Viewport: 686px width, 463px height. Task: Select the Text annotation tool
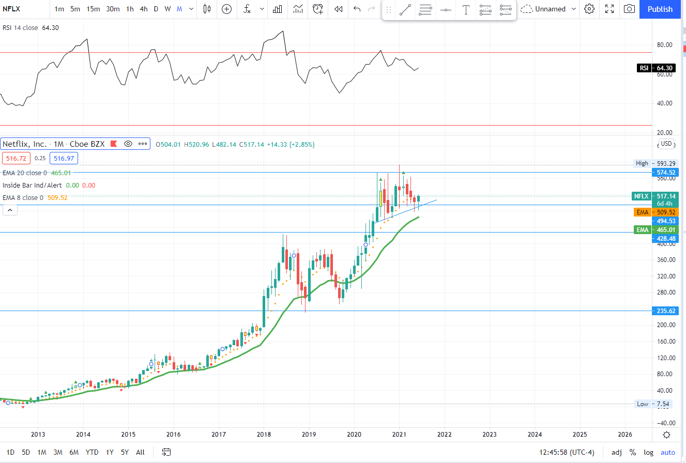[466, 9]
